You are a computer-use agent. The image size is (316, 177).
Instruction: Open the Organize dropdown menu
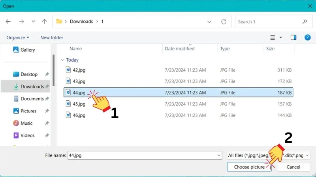[18, 37]
